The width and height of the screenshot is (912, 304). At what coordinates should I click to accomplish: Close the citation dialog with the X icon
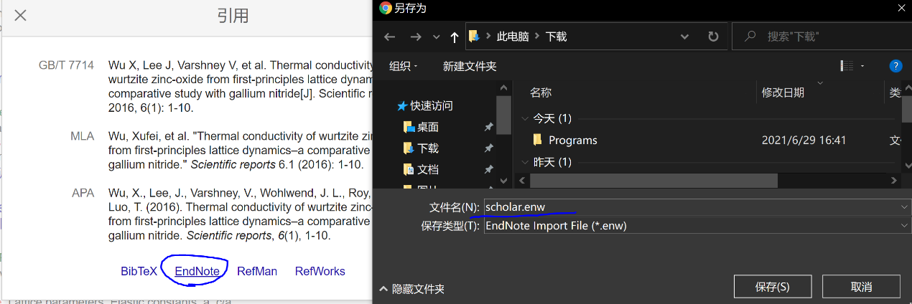[x=21, y=15]
